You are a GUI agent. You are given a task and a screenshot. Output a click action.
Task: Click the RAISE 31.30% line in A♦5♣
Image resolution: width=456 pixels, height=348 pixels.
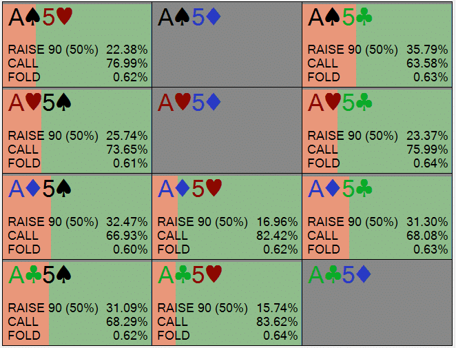(377, 221)
